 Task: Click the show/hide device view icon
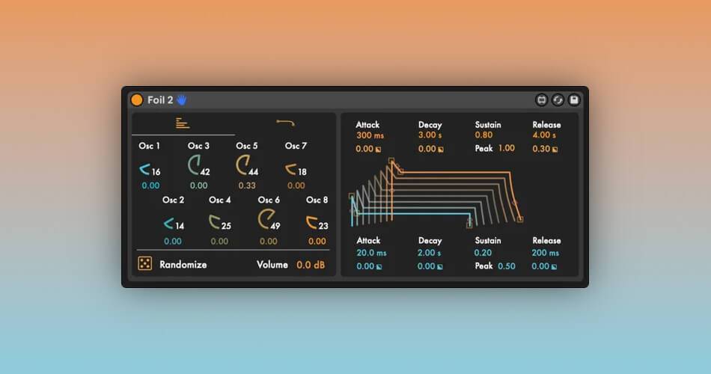pos(541,99)
